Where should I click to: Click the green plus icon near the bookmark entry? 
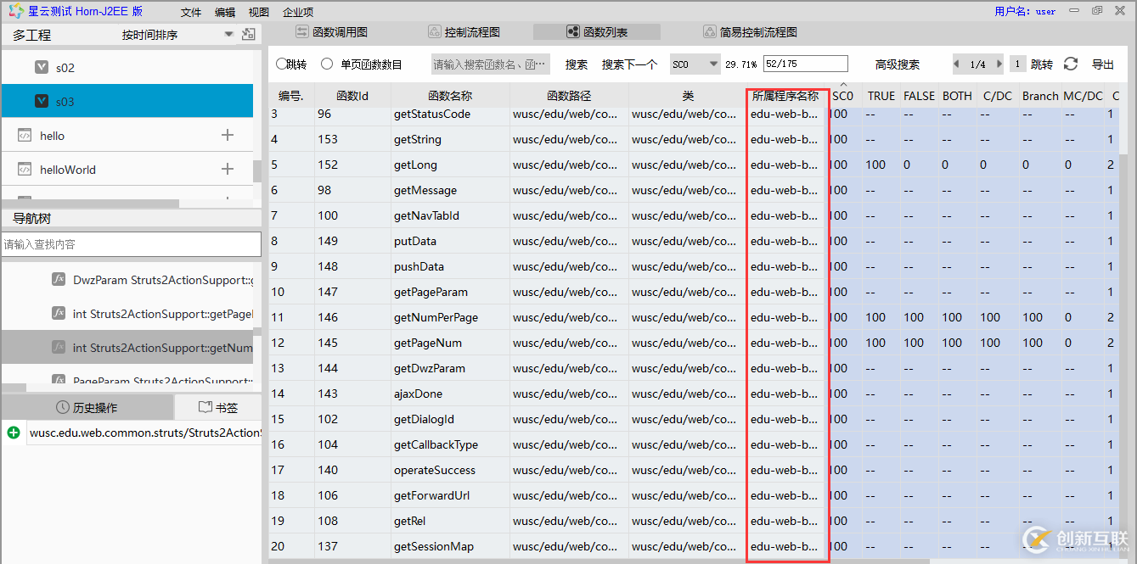[x=13, y=433]
